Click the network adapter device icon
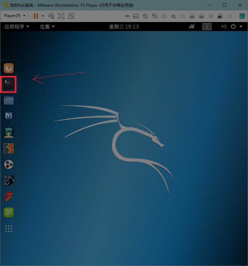Viewport: 248px width, 266px height. click(155, 16)
